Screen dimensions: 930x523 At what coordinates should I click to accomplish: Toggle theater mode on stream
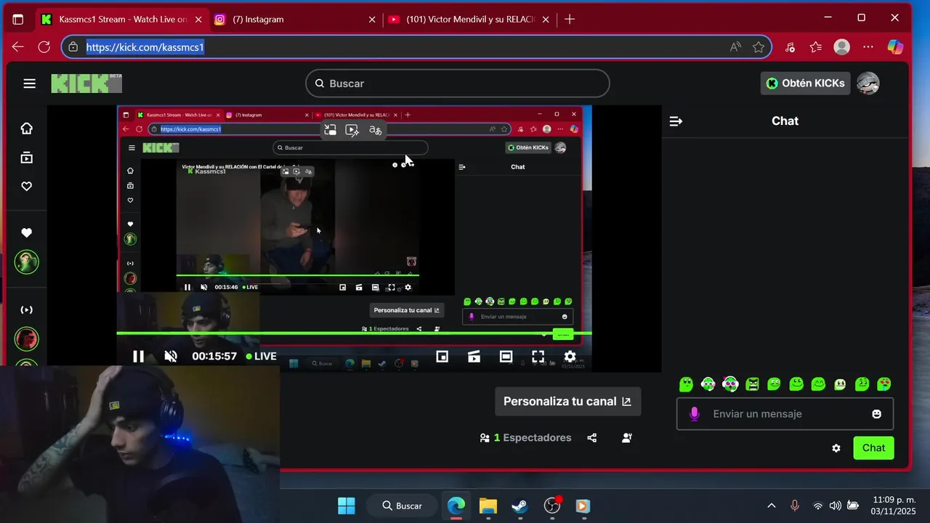click(x=506, y=357)
